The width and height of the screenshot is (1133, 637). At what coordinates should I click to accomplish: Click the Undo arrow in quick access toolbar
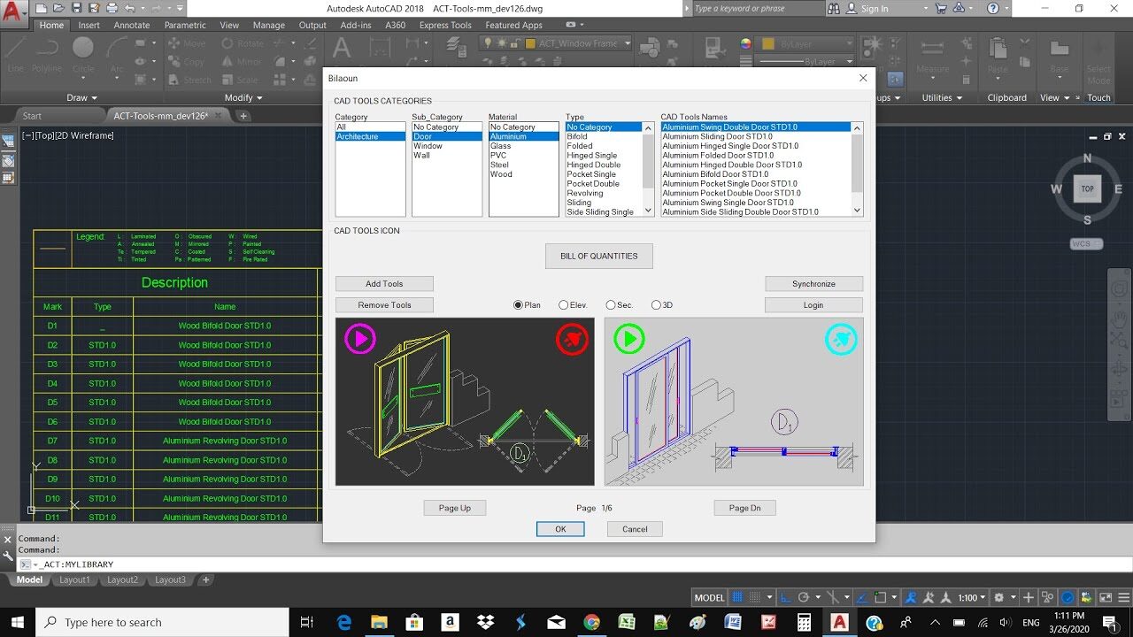click(x=129, y=8)
